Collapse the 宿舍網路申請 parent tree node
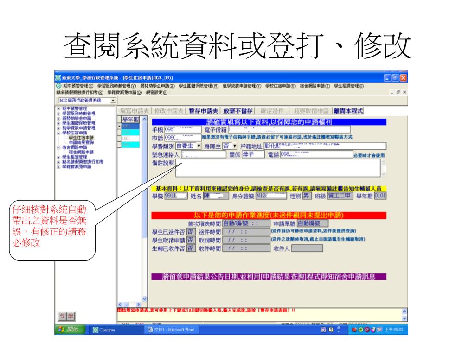Screen dimensions: 475x356 pyautogui.click(x=58, y=147)
